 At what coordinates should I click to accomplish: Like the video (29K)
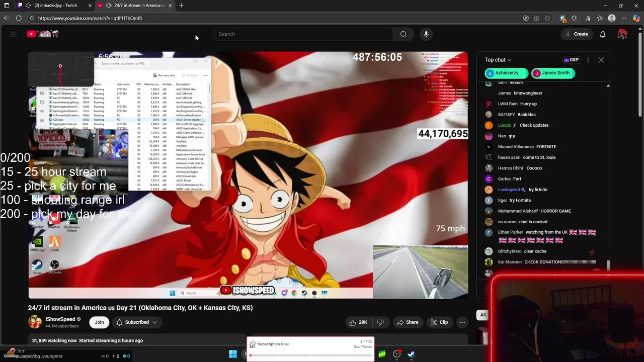358,322
